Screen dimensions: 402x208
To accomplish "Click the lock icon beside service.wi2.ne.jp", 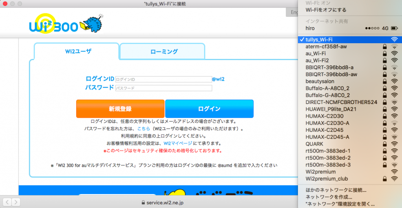I will tap(143, 203).
